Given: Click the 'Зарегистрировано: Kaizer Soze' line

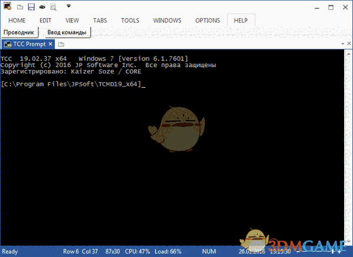Looking at the screenshot, I should 71,72.
